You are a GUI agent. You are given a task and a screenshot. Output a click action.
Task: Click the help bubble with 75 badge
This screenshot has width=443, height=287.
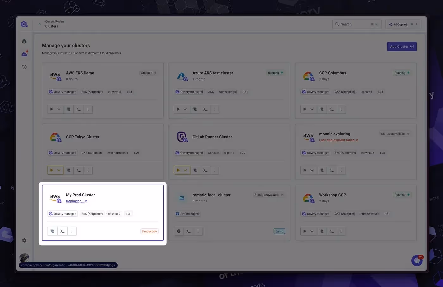417,260
